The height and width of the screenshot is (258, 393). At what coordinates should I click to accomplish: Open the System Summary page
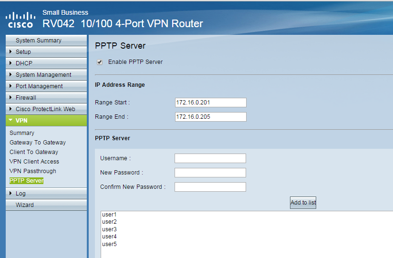(38, 41)
